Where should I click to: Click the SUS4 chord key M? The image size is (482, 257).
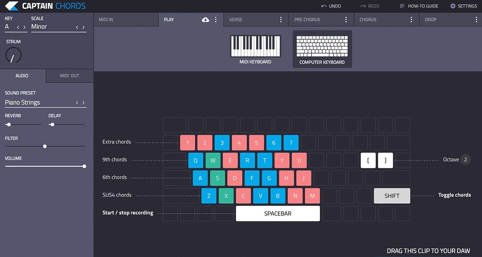click(312, 196)
